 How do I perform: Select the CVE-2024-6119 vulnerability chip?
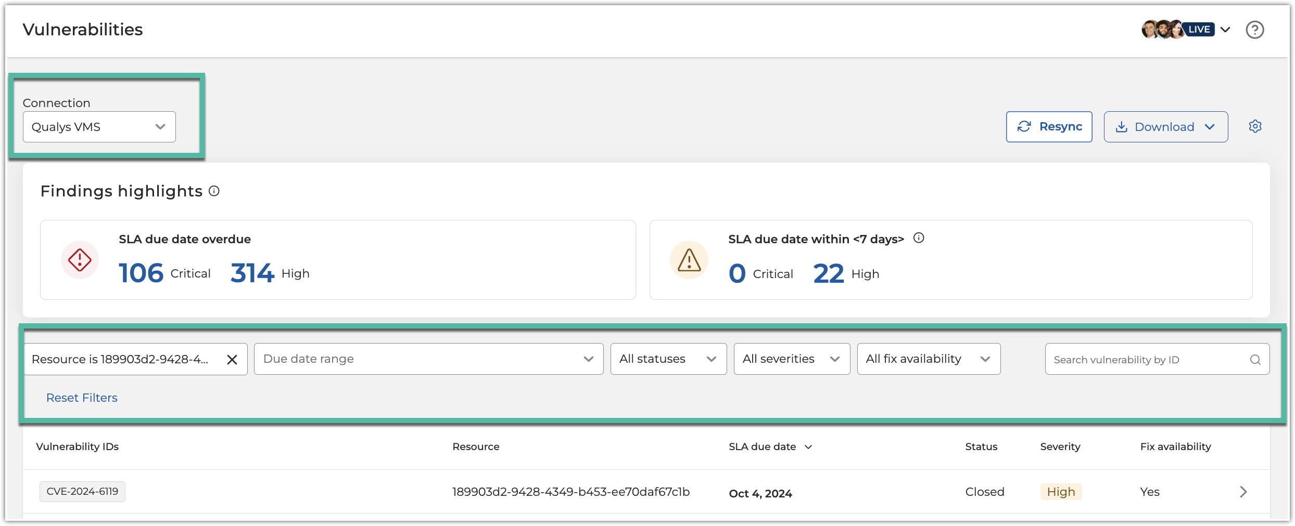pos(82,491)
